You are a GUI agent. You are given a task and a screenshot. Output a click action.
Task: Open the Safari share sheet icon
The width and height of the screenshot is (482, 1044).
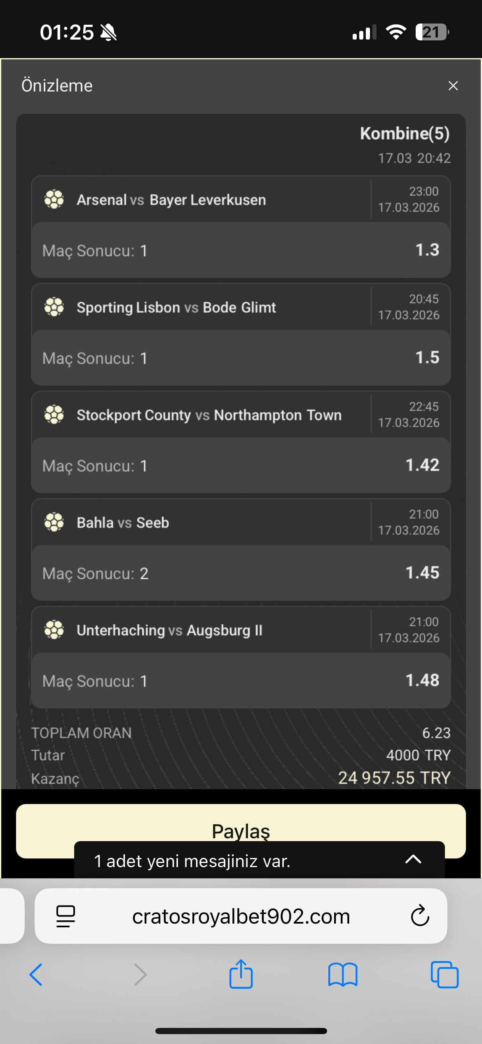coord(241,974)
